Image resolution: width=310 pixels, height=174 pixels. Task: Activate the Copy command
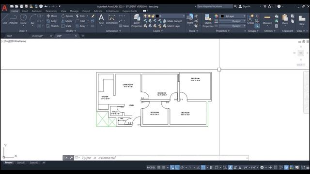pyautogui.click(x=52, y=21)
